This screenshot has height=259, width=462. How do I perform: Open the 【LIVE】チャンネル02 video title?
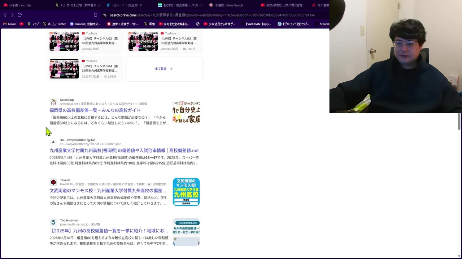pyautogui.click(x=100, y=41)
